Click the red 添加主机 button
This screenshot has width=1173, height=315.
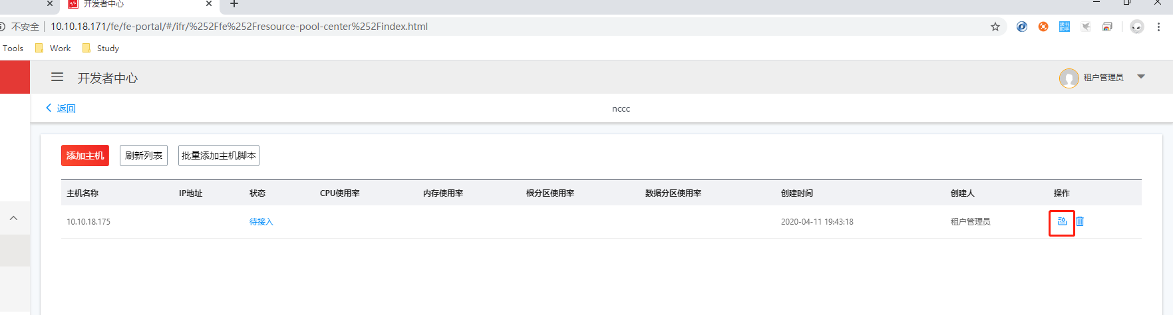(85, 156)
